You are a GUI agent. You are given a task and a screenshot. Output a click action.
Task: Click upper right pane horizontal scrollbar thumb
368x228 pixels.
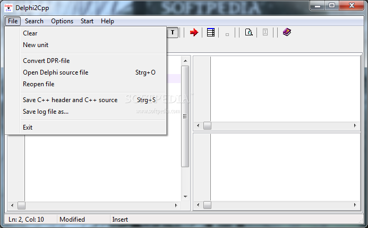pos(207,125)
